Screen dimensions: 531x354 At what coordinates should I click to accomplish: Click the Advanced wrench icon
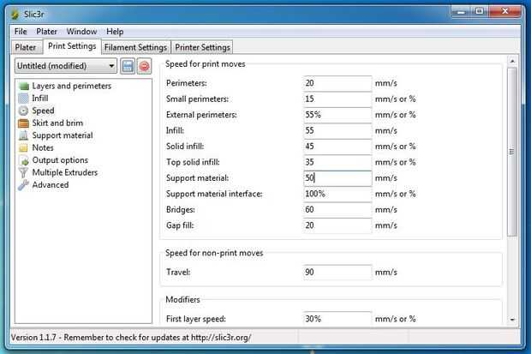point(23,185)
